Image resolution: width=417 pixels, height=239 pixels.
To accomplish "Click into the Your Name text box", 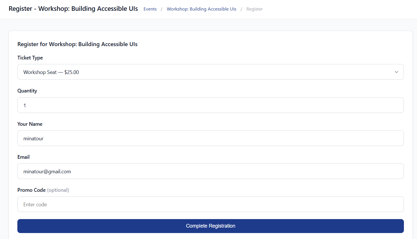I will pyautogui.click(x=210, y=138).
